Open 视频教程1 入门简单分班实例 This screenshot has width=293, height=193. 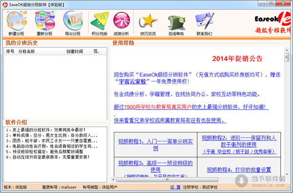(155, 145)
